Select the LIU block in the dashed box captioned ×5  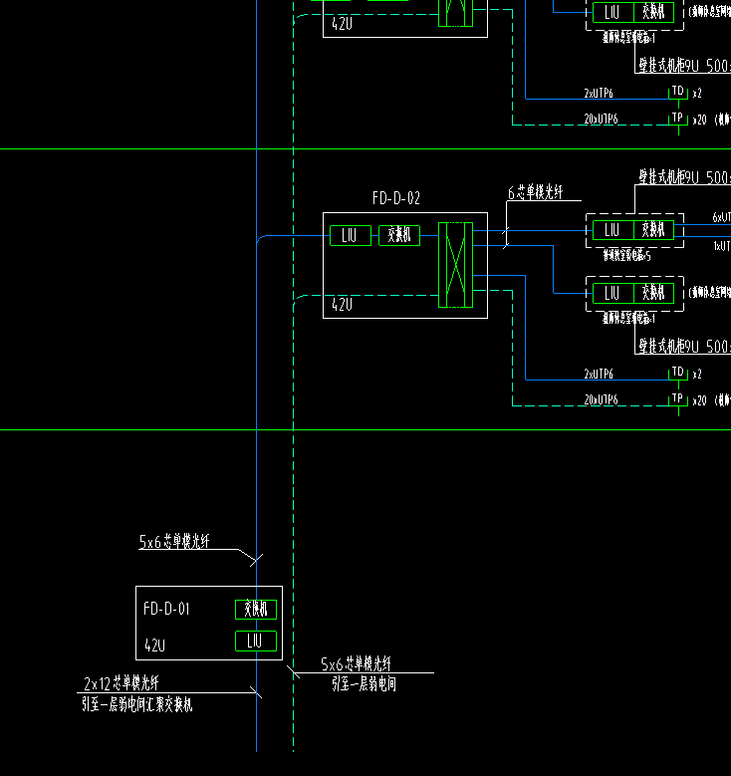tap(612, 230)
